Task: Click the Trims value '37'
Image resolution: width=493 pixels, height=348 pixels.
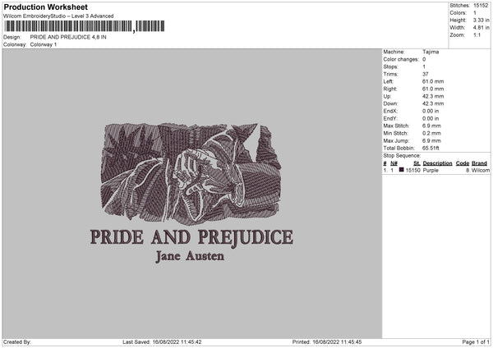Action: pyautogui.click(x=426, y=74)
